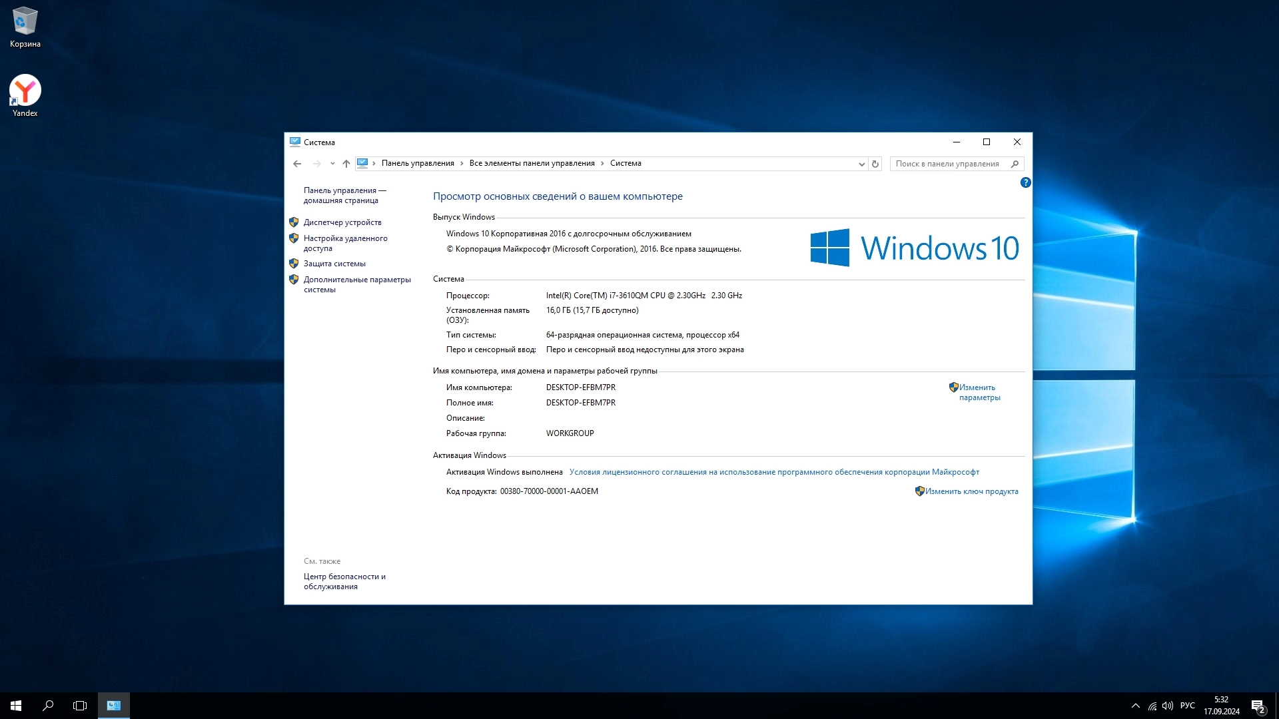This screenshot has width=1279, height=719.
Task: Click the up arrow navigation button
Action: tap(346, 164)
